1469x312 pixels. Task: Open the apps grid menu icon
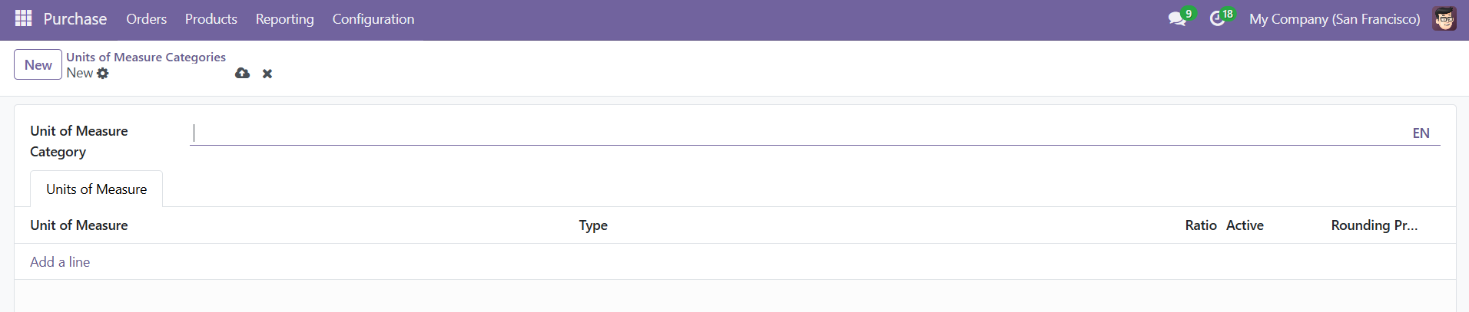point(23,18)
